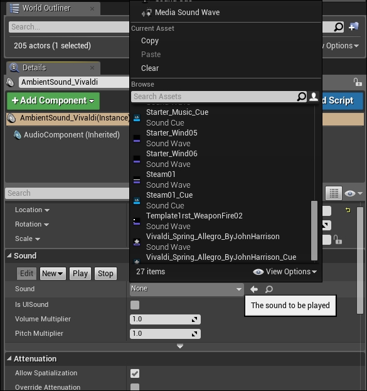Click the property matrix grid icon
Viewport: 367px width, 391px height.
(334, 193)
